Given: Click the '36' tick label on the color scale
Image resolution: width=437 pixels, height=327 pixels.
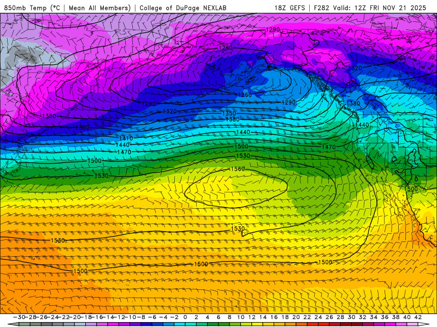Looking at the screenshot, I should coord(385,317).
